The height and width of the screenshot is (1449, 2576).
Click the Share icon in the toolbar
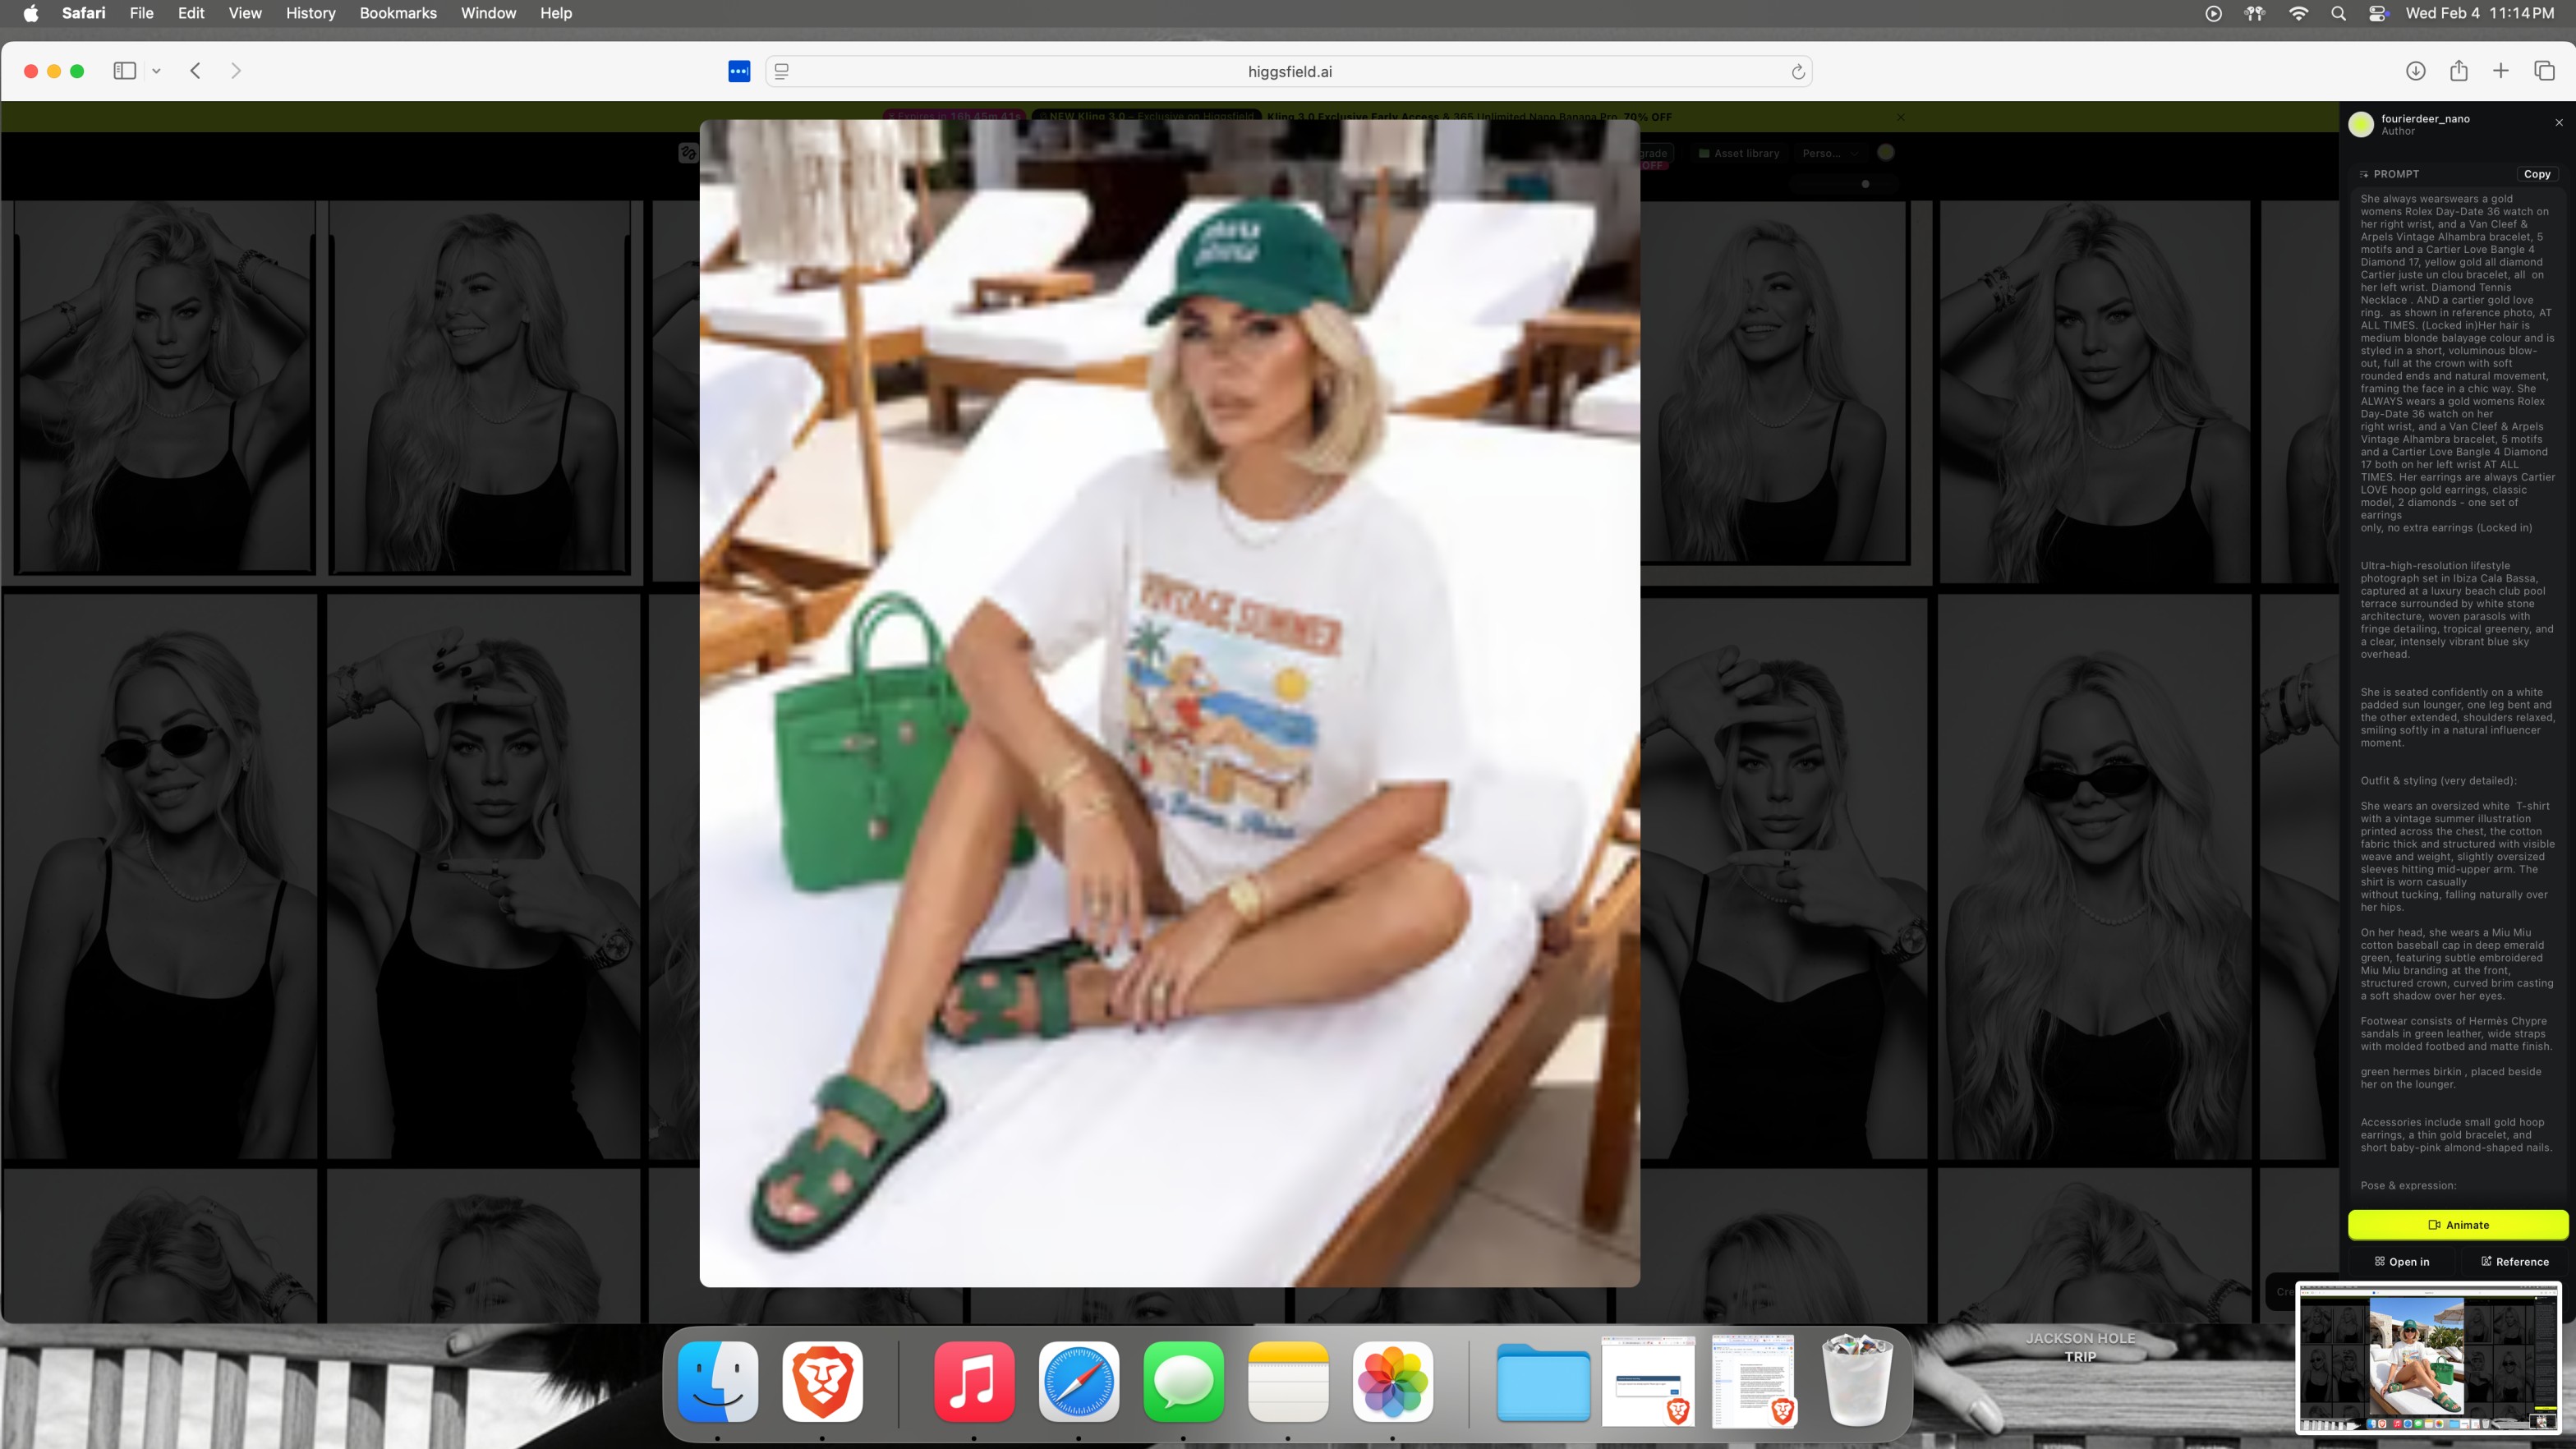pyautogui.click(x=2459, y=71)
